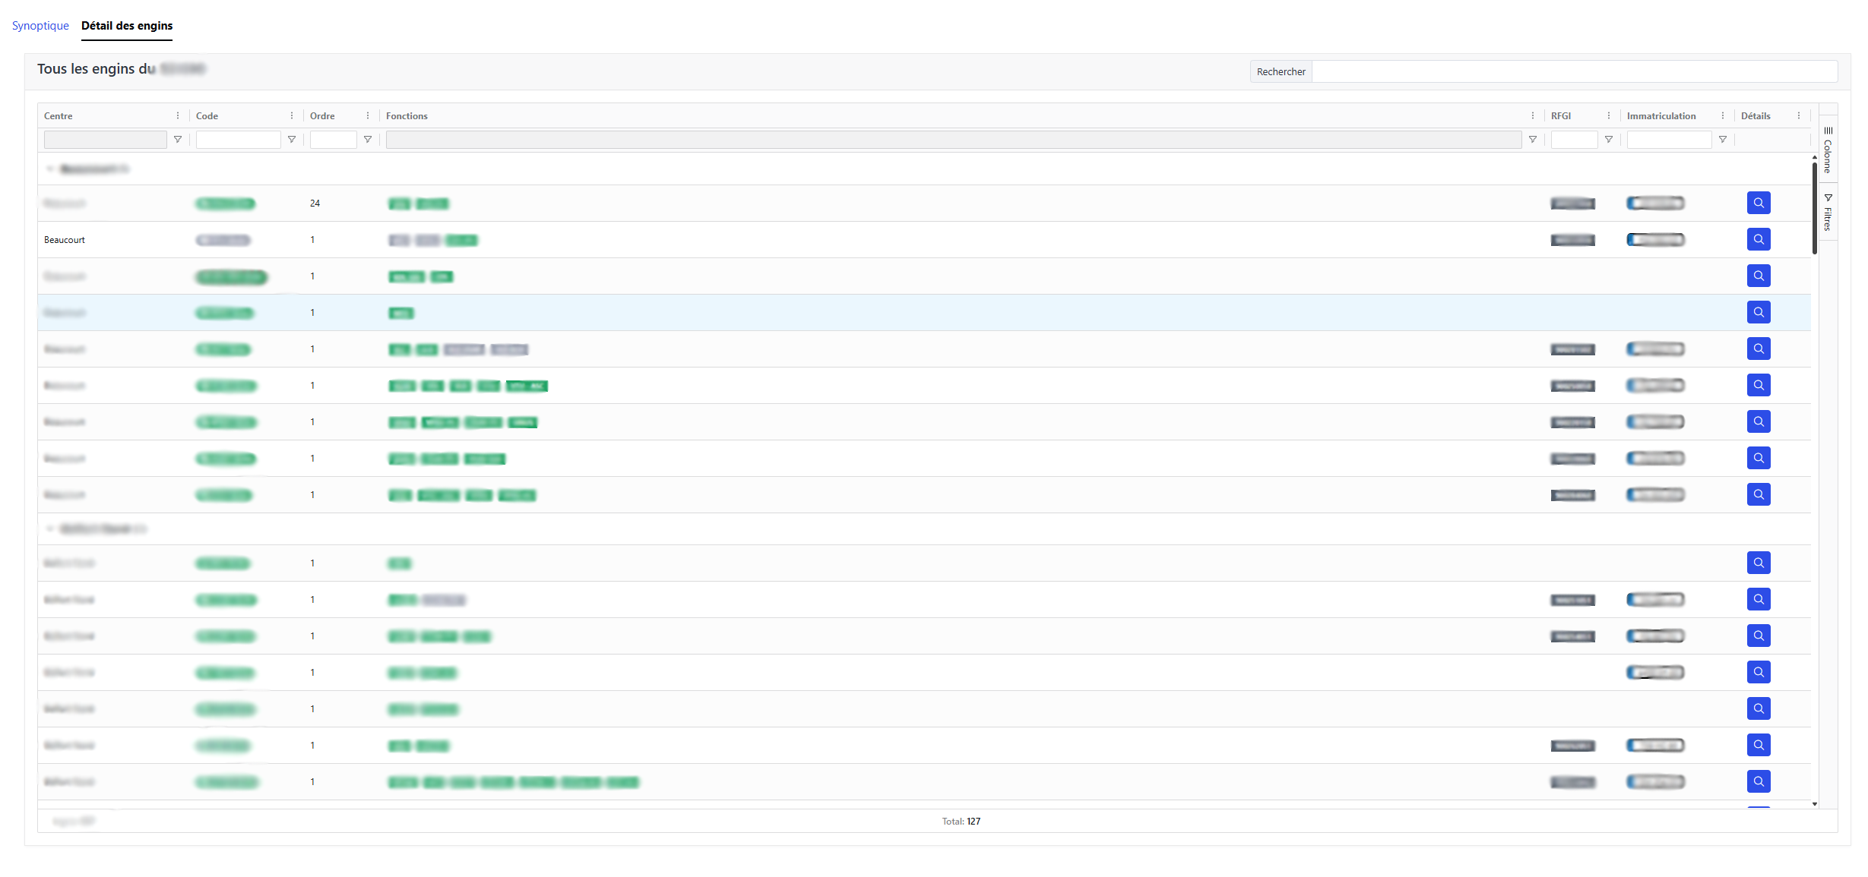Open details for row with Ordre 24
Screen dimensions: 1868x877
click(1758, 203)
